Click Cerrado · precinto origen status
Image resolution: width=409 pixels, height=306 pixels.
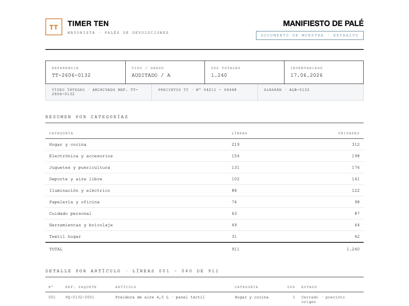click(323, 299)
